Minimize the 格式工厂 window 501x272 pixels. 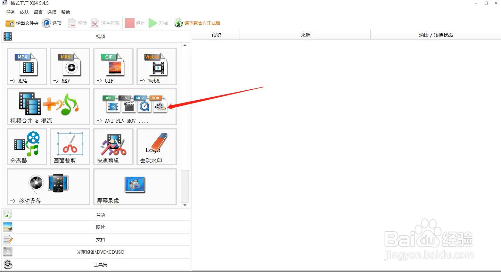(476, 3)
